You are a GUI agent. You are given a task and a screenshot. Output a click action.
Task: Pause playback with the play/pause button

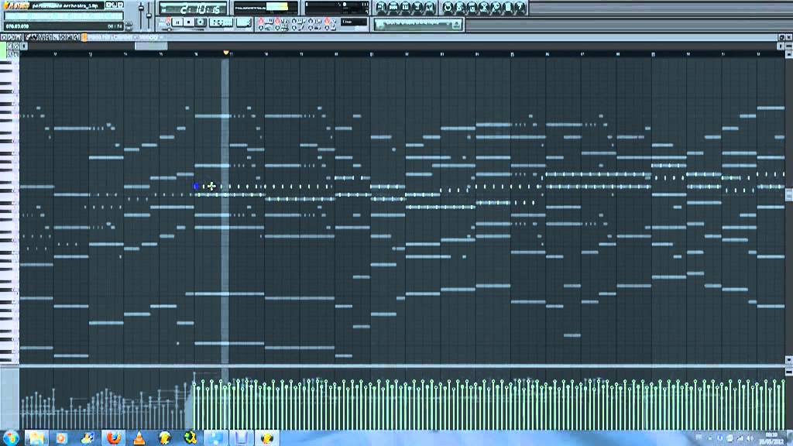point(177,22)
